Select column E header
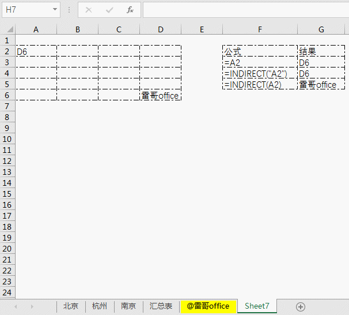Image resolution: width=349 pixels, height=315 pixels. (202, 29)
